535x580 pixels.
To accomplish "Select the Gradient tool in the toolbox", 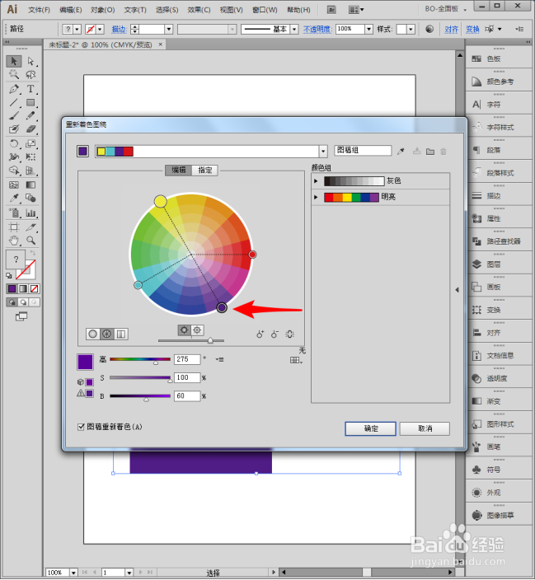I will (31, 185).
